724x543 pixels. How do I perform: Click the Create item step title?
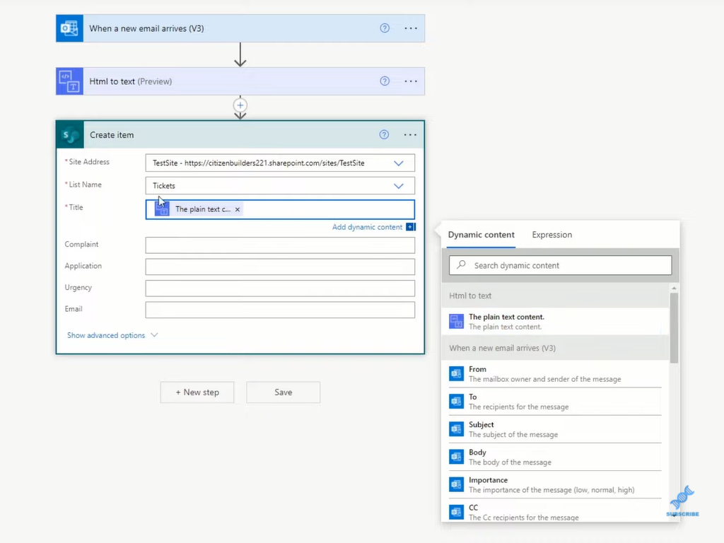pyautogui.click(x=112, y=135)
